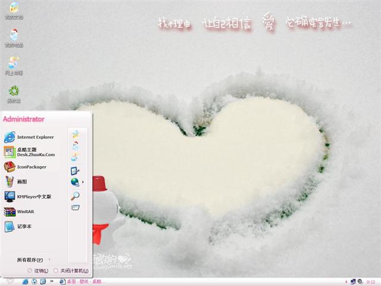
Task: Open the 回收站 wreath recycle bin icon
Action: (14, 94)
